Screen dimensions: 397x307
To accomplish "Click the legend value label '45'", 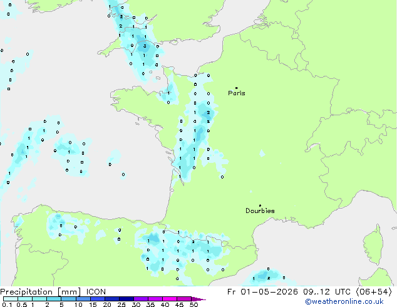I will tap(179, 304).
